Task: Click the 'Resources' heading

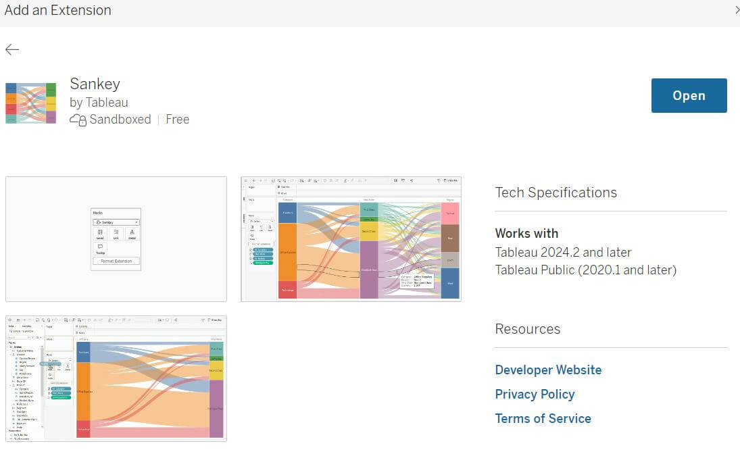Action: [x=528, y=329]
